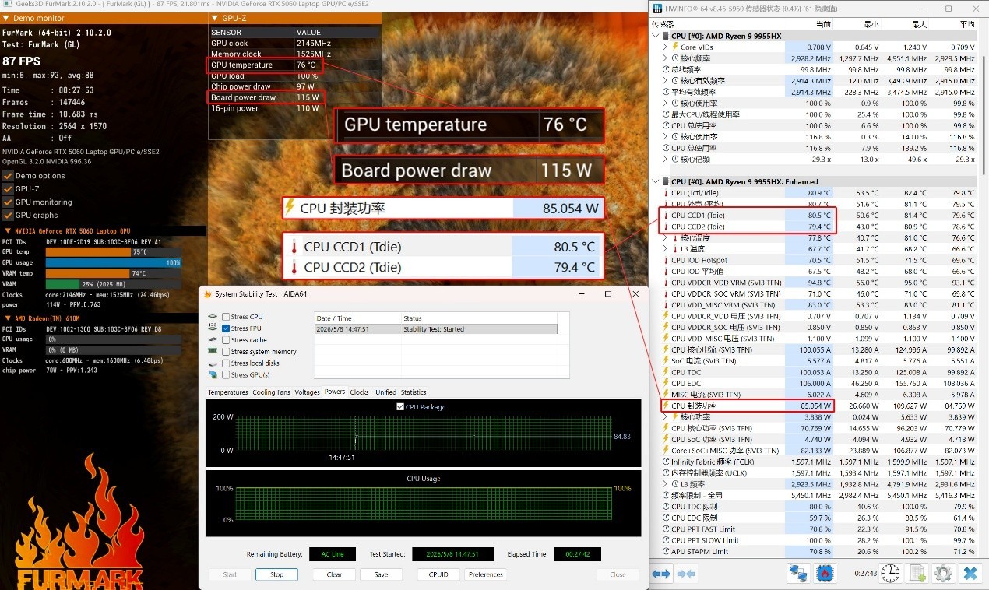Expand the L3 温度 row
This screenshot has width=989, height=590.
(665, 249)
